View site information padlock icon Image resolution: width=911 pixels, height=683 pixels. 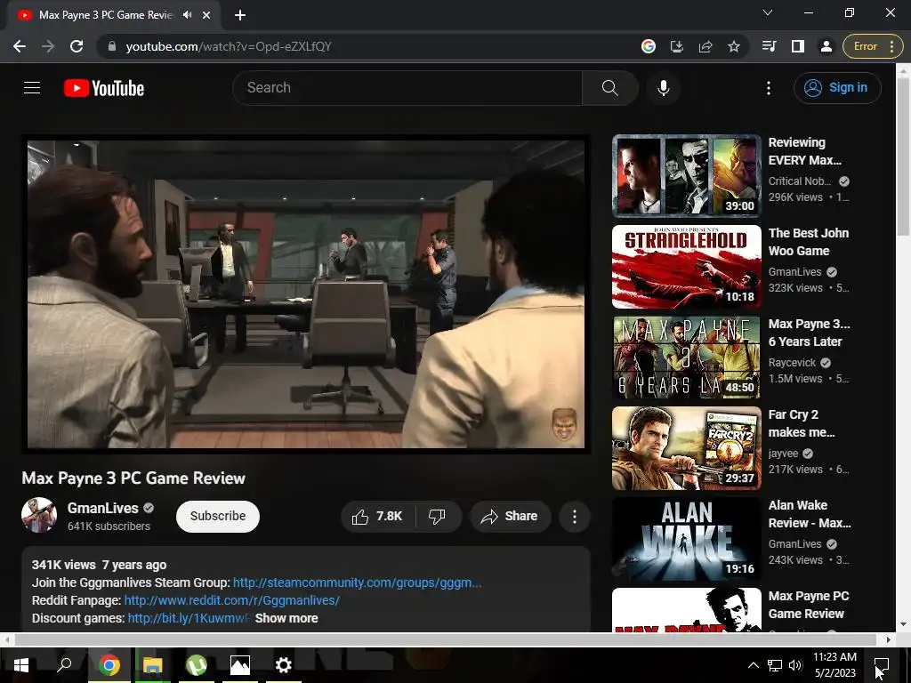pyautogui.click(x=112, y=46)
